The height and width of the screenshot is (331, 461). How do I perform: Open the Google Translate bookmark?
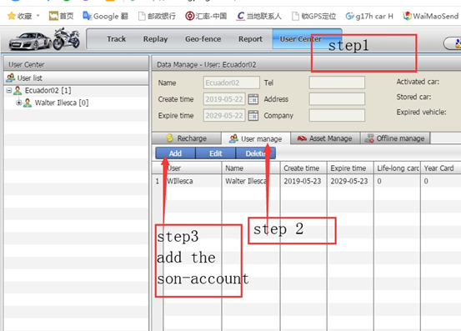tap(105, 16)
